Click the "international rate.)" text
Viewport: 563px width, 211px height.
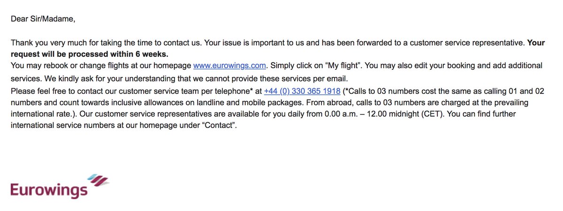[42, 113]
